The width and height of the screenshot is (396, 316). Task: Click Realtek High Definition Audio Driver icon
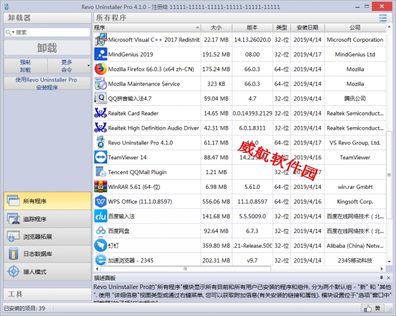click(x=100, y=128)
